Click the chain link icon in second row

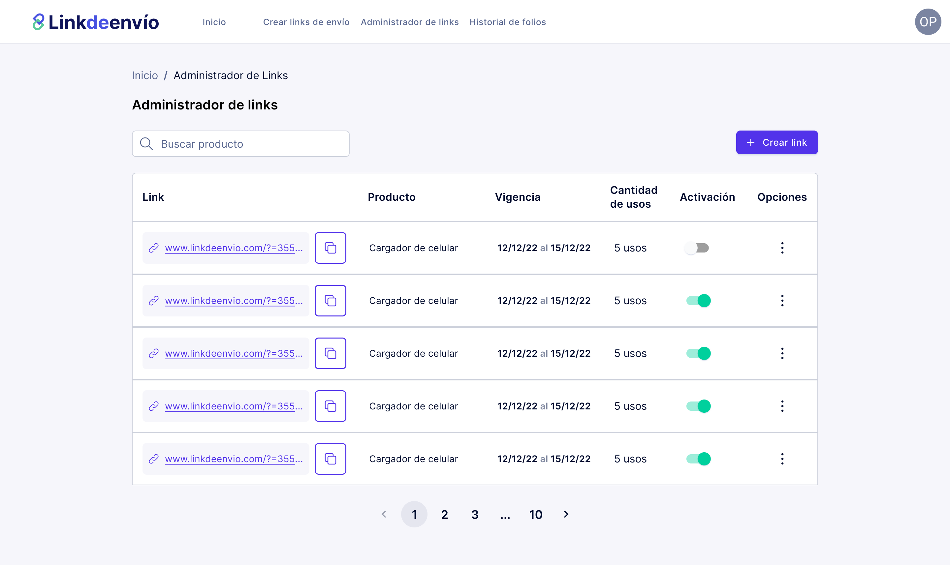tap(153, 301)
